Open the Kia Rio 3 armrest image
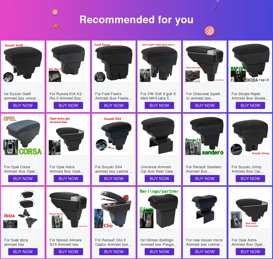The height and width of the screenshot is (259, 273). coord(68,62)
